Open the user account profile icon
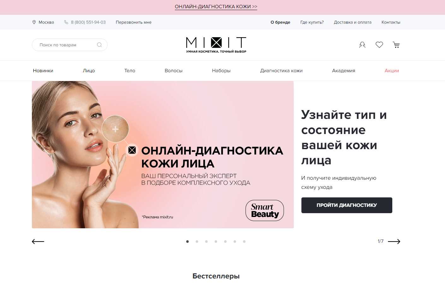This screenshot has height=286, width=445. coord(362,45)
